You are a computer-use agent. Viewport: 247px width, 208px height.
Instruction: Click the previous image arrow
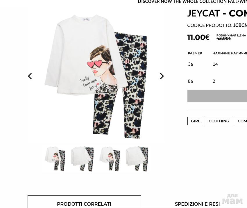point(30,76)
